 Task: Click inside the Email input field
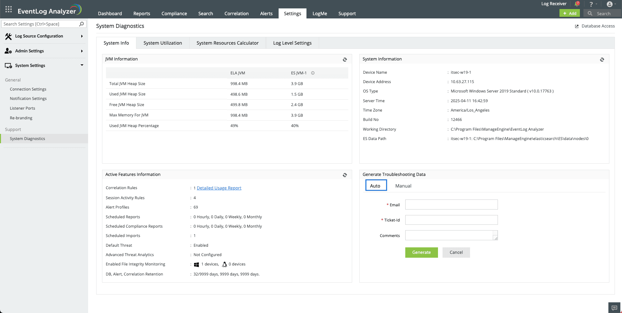pyautogui.click(x=451, y=204)
